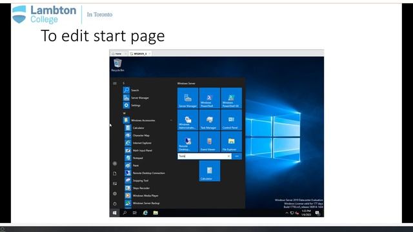Open the Remote Desktop tile
413x232 pixels.
[188, 142]
